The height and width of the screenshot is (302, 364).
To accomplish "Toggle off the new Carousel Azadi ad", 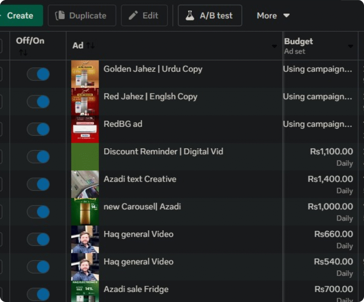I will click(38, 212).
